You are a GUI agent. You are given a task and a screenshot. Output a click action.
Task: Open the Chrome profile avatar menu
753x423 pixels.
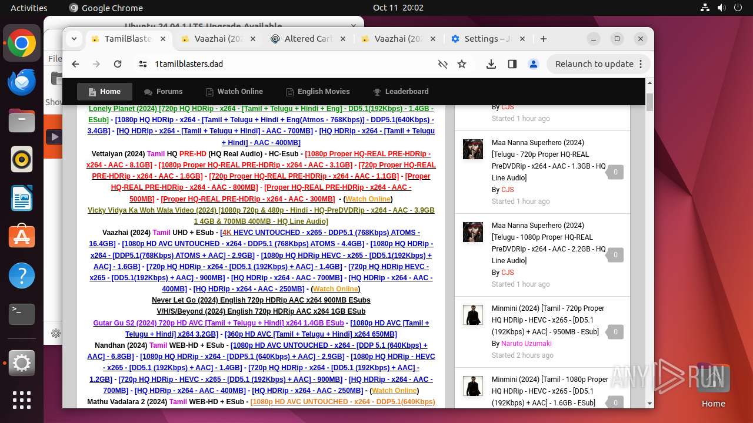(x=534, y=64)
